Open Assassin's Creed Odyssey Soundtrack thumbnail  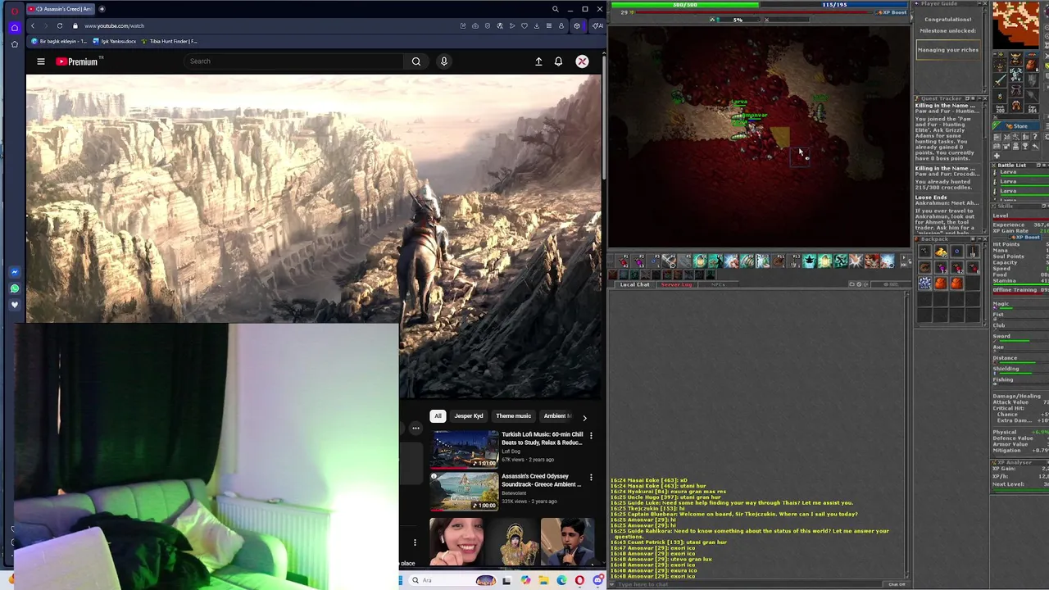pyautogui.click(x=465, y=491)
